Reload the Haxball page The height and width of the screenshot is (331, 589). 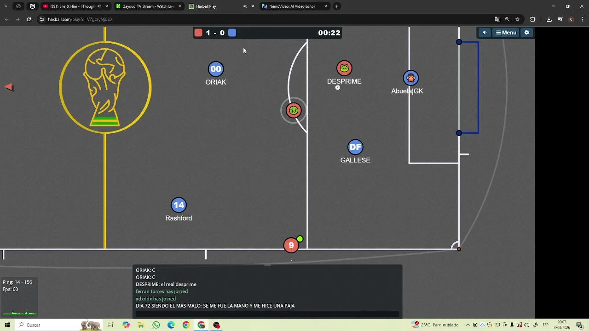(29, 19)
